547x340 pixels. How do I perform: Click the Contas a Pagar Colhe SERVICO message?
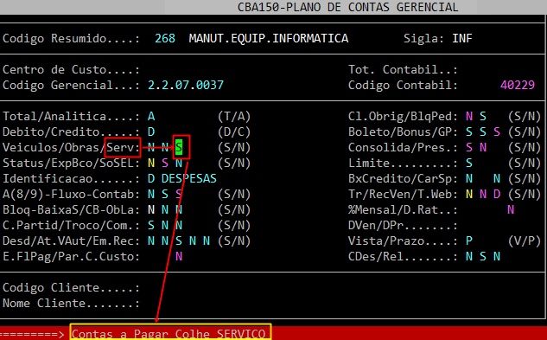pyautogui.click(x=169, y=334)
